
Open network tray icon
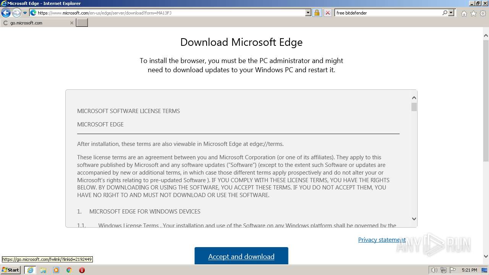(444, 270)
